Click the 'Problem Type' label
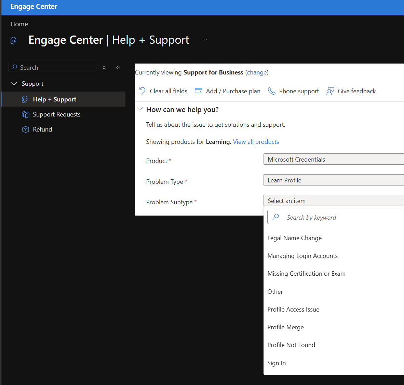The width and height of the screenshot is (404, 385). (x=165, y=181)
